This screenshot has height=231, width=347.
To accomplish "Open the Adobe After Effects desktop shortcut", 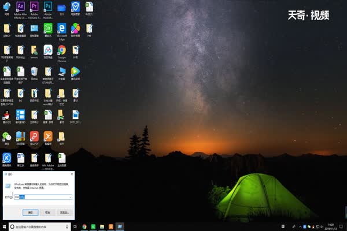I will coord(20,9).
